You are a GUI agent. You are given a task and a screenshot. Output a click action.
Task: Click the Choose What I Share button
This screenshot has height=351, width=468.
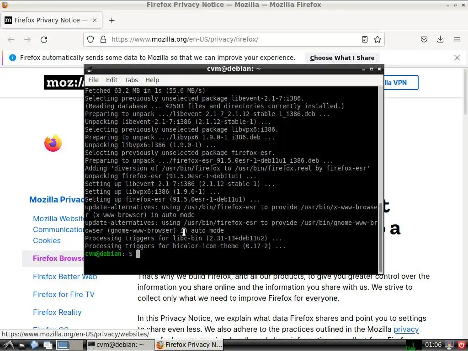coord(342,58)
